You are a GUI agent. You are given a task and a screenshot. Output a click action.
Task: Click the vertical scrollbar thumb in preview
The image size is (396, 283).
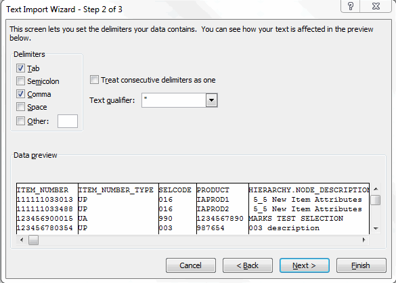click(x=376, y=200)
